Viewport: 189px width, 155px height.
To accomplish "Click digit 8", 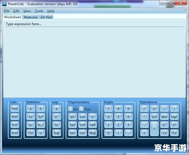I will point(118,108).
